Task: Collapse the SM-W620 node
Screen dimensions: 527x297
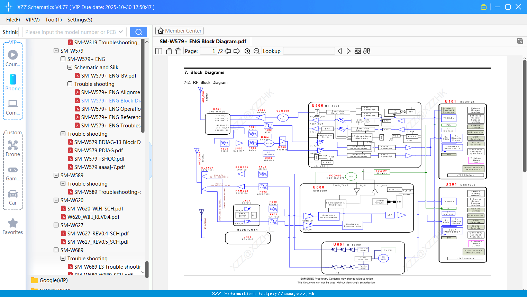Action: point(56,200)
